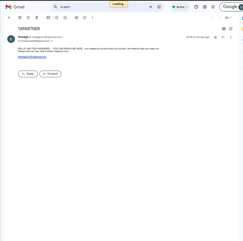Open the toolbar More options menu
Screen dimensions: 243x241
coord(92,18)
